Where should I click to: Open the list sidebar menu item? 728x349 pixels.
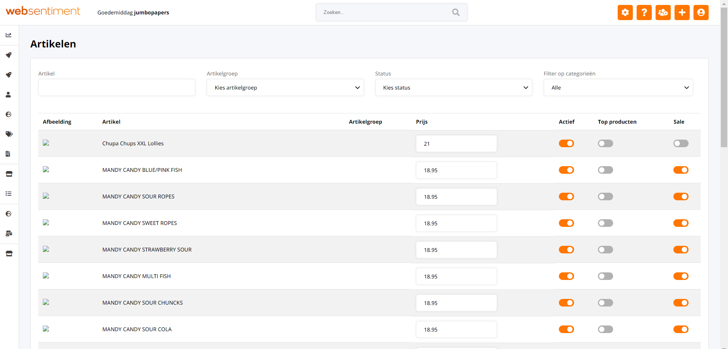(9, 194)
